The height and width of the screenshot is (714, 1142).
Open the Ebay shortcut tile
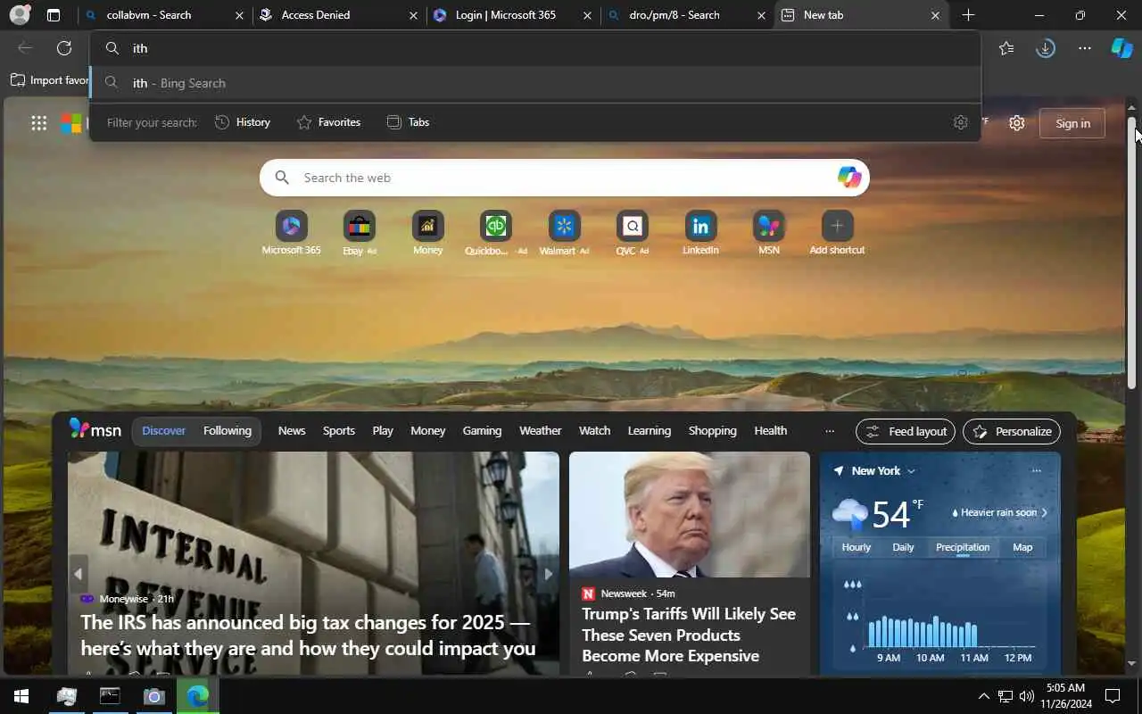point(360,234)
